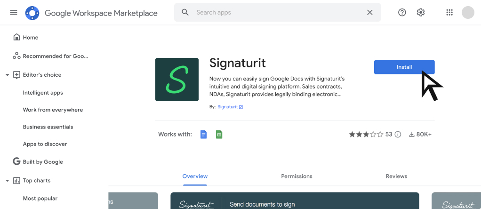481x209 pixels.
Task: Switch to the Permissions tab
Action: (x=297, y=176)
